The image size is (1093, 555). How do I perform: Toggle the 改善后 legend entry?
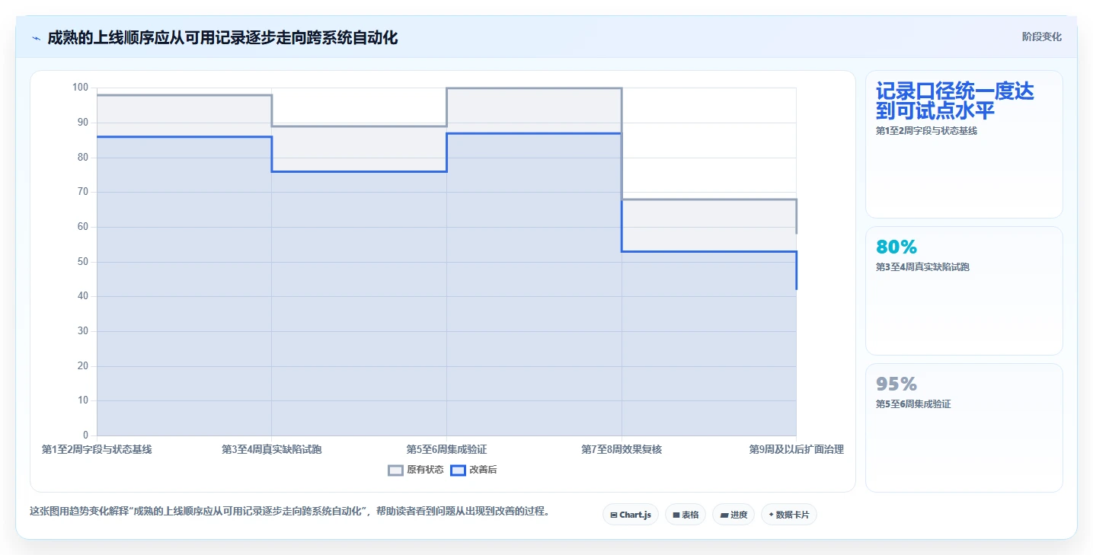point(474,470)
